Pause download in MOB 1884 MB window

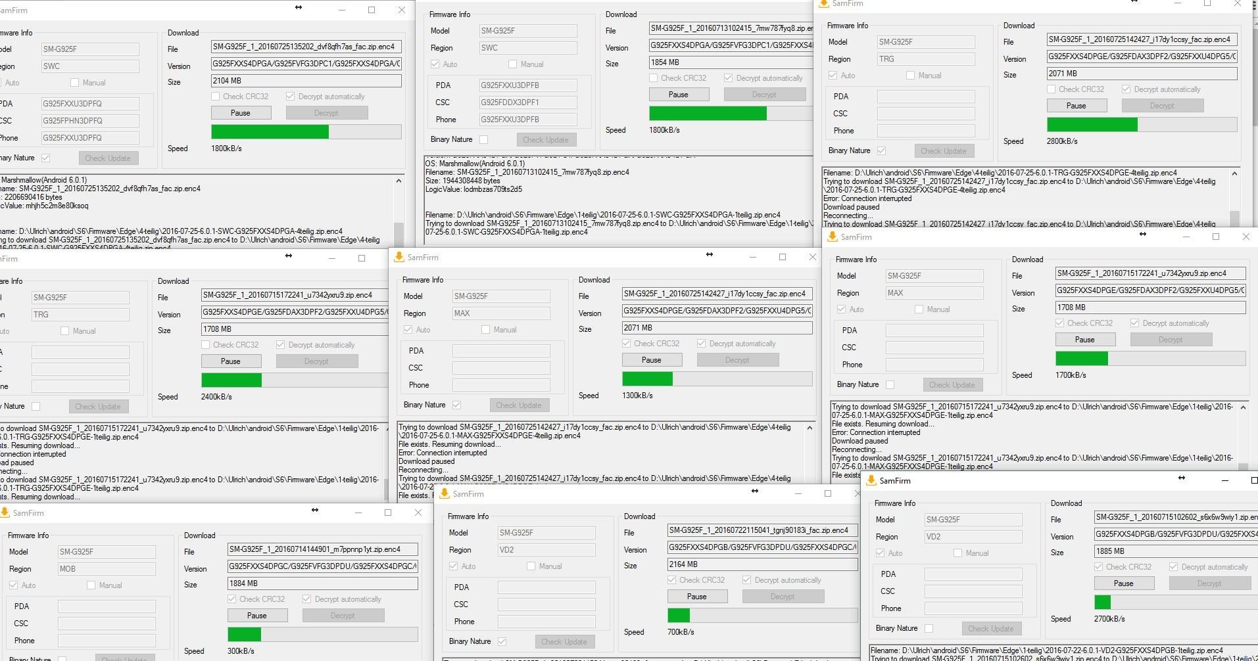tap(257, 616)
